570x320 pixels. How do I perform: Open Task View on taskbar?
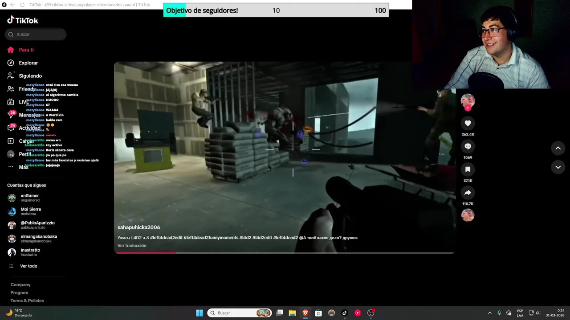[280, 313]
